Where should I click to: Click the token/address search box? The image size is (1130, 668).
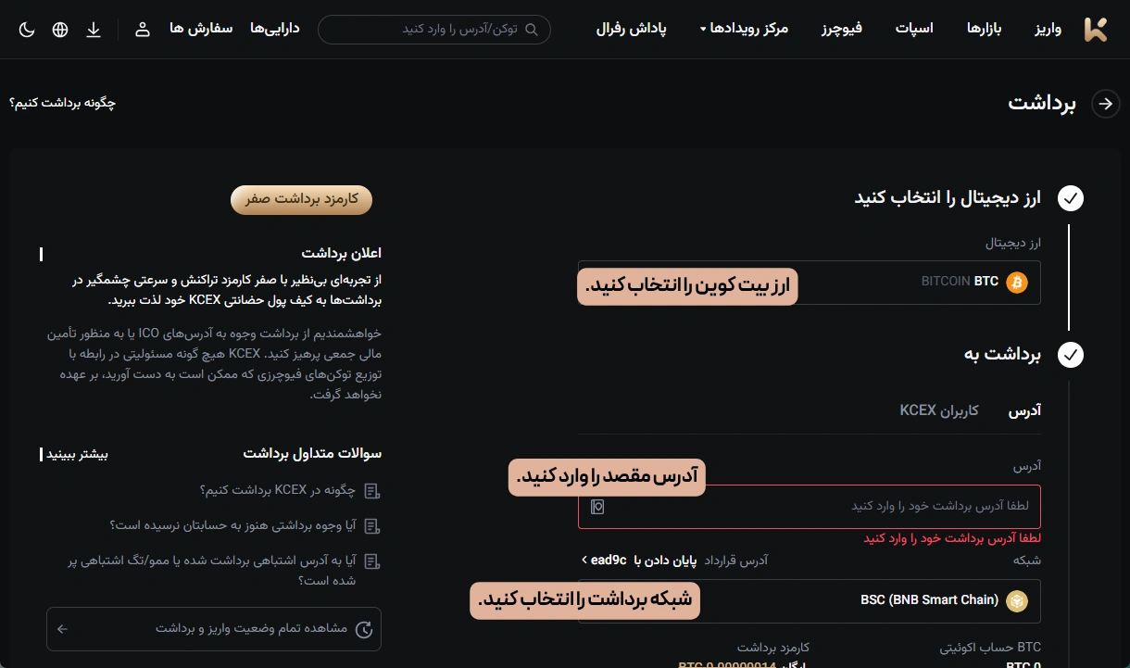pyautogui.click(x=433, y=30)
